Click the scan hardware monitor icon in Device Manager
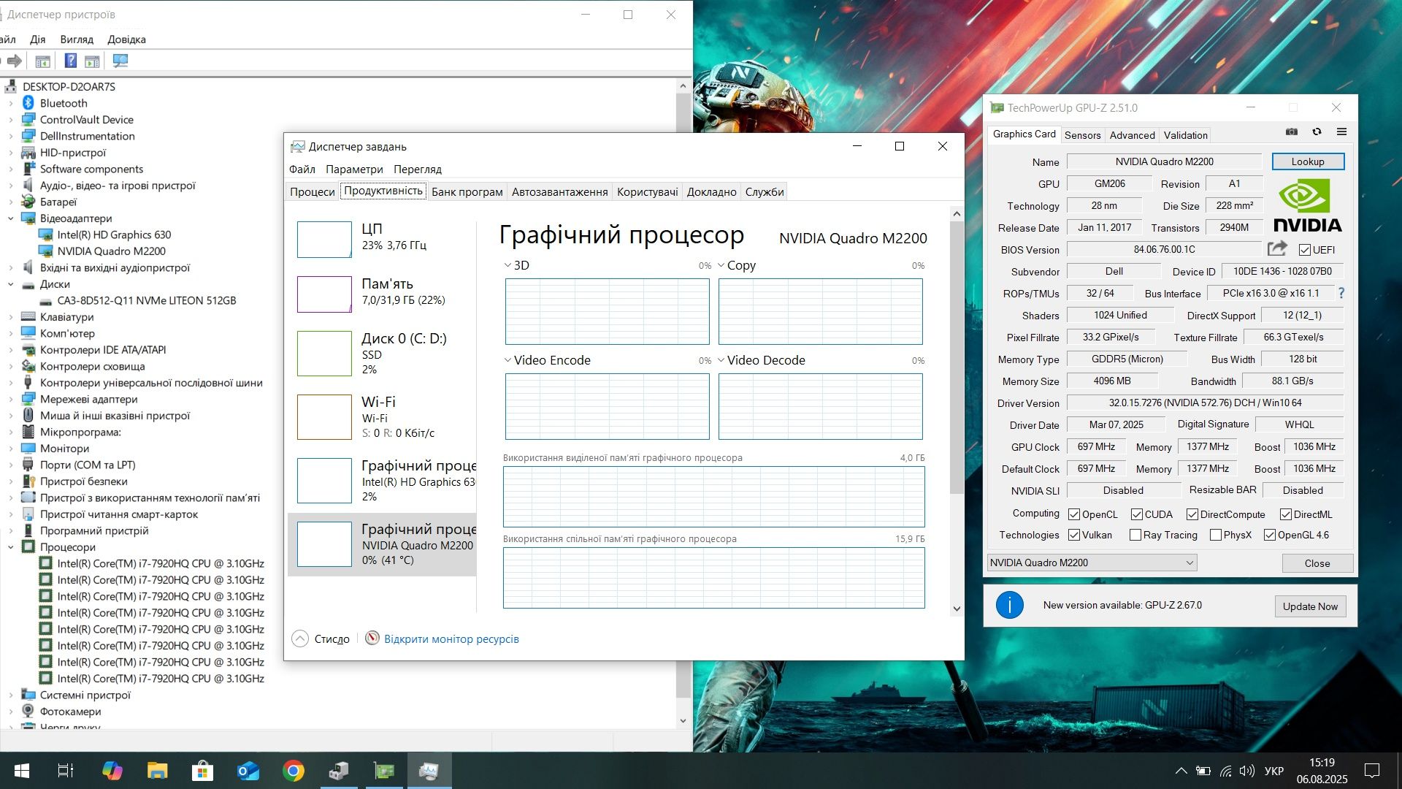1402x789 pixels. click(120, 61)
